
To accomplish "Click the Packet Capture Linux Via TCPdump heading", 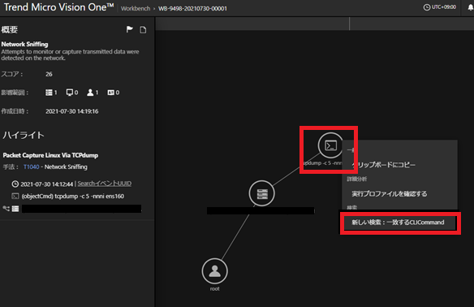I will [x=50, y=155].
